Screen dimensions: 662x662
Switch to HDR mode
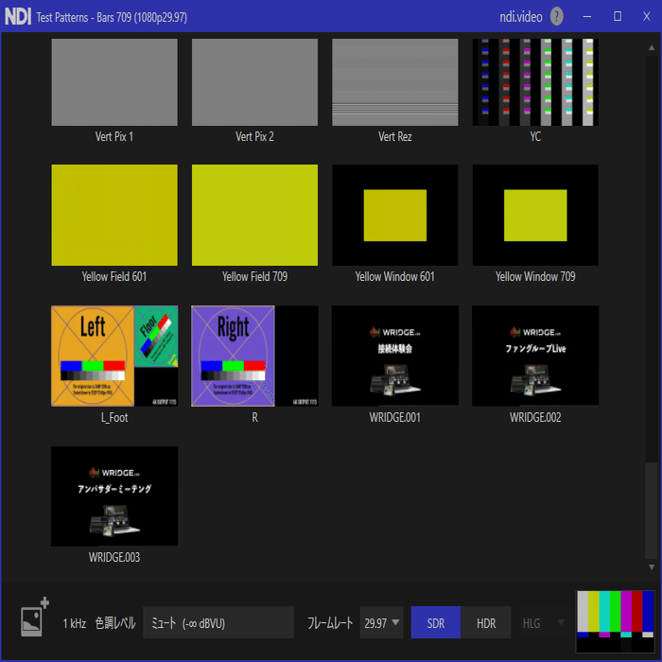486,622
